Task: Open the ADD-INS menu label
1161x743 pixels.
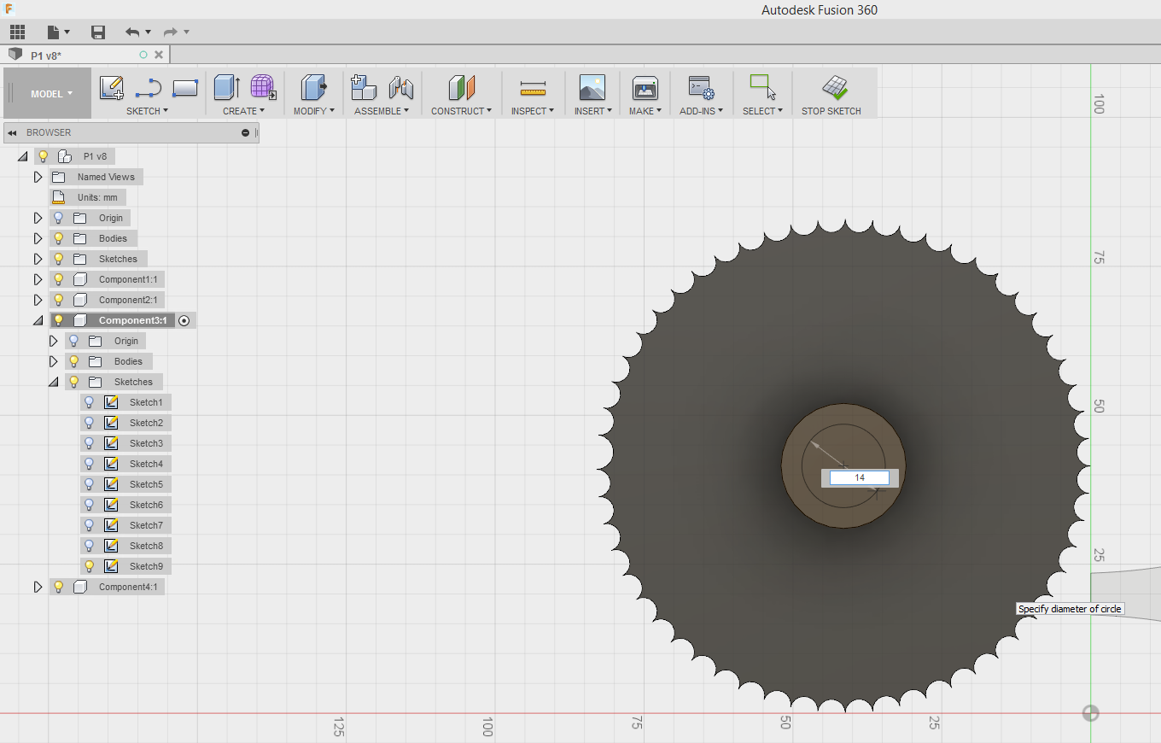Action: pyautogui.click(x=701, y=111)
